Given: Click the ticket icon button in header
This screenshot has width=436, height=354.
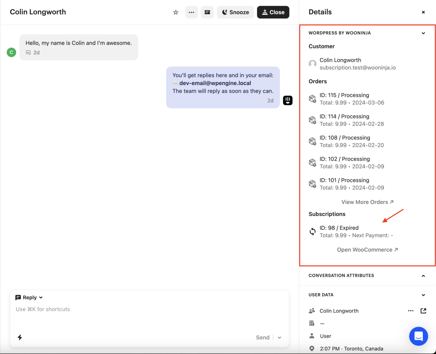Looking at the screenshot, I should click(x=207, y=12).
